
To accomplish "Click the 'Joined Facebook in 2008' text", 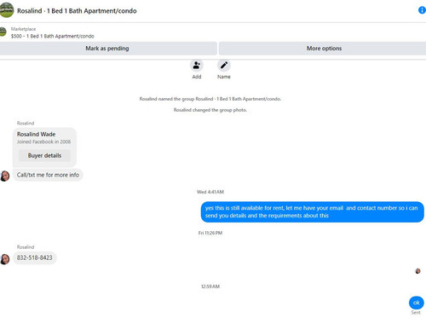I will coord(43,142).
